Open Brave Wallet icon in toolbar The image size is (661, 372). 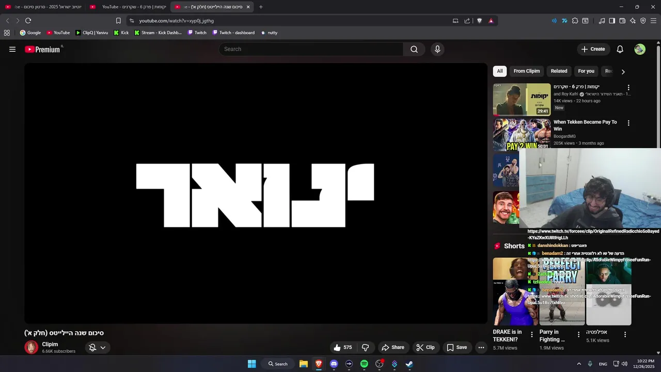[622, 21]
